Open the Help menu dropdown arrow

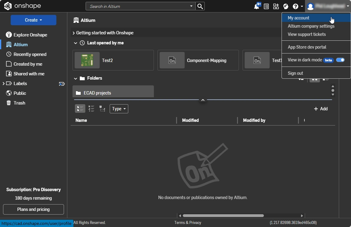click(302, 6)
